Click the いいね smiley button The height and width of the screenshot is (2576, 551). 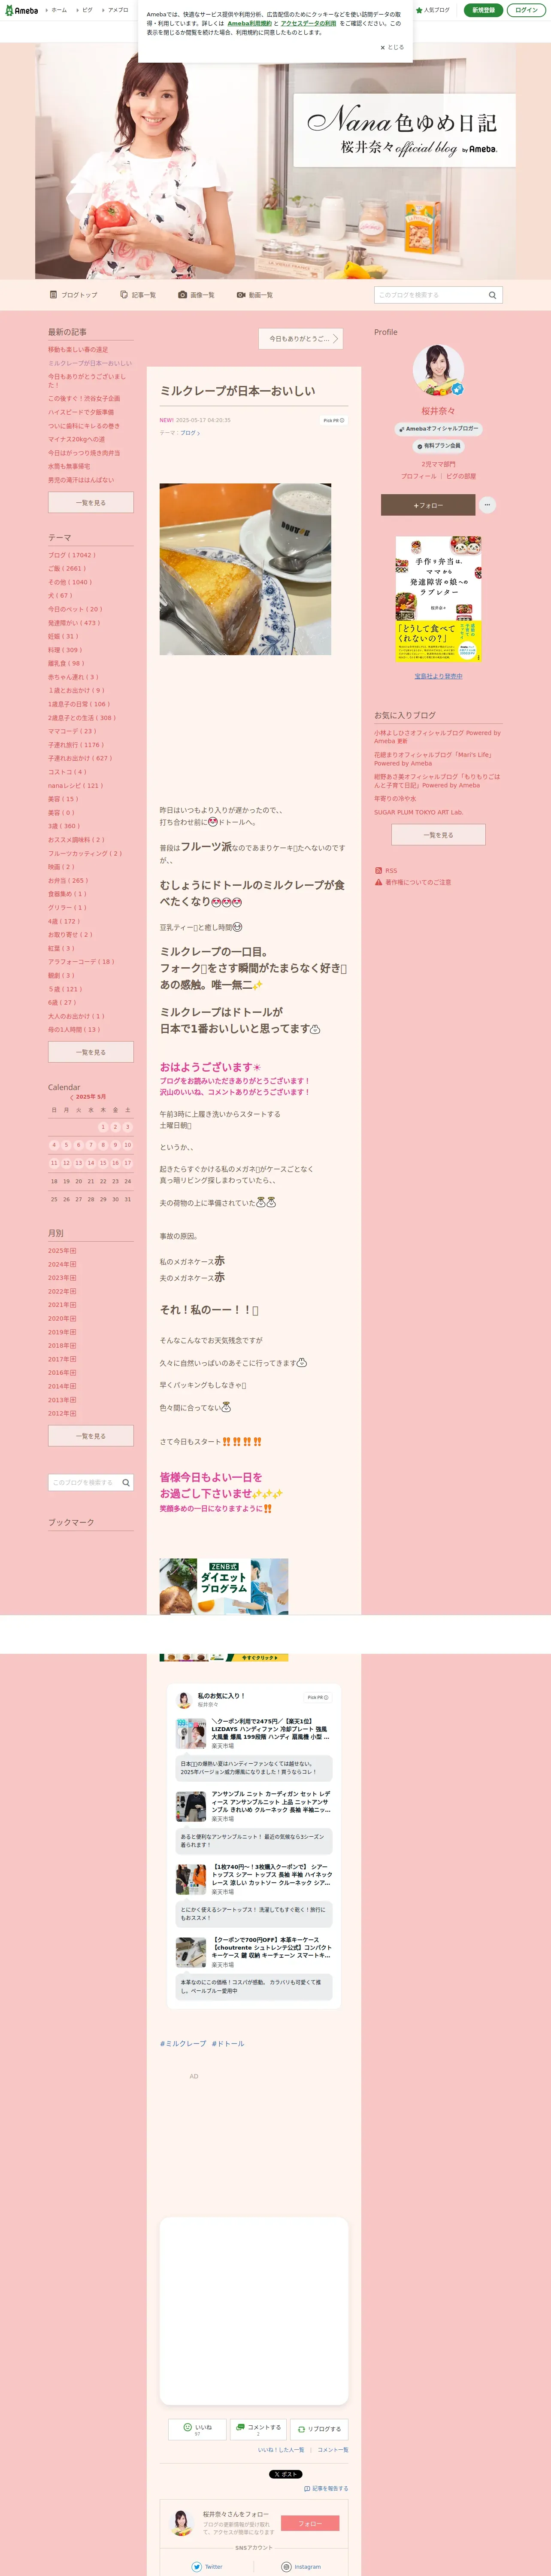[x=197, y=2429]
